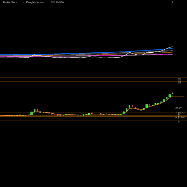This screenshot has height=187, width=187.
Task: Click the 'BSE 533296' symbol text
Action: click(x=57, y=2)
